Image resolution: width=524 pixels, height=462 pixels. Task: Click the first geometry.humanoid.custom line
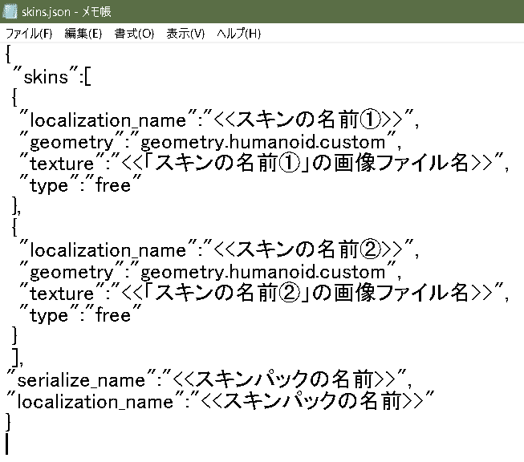coord(210,142)
